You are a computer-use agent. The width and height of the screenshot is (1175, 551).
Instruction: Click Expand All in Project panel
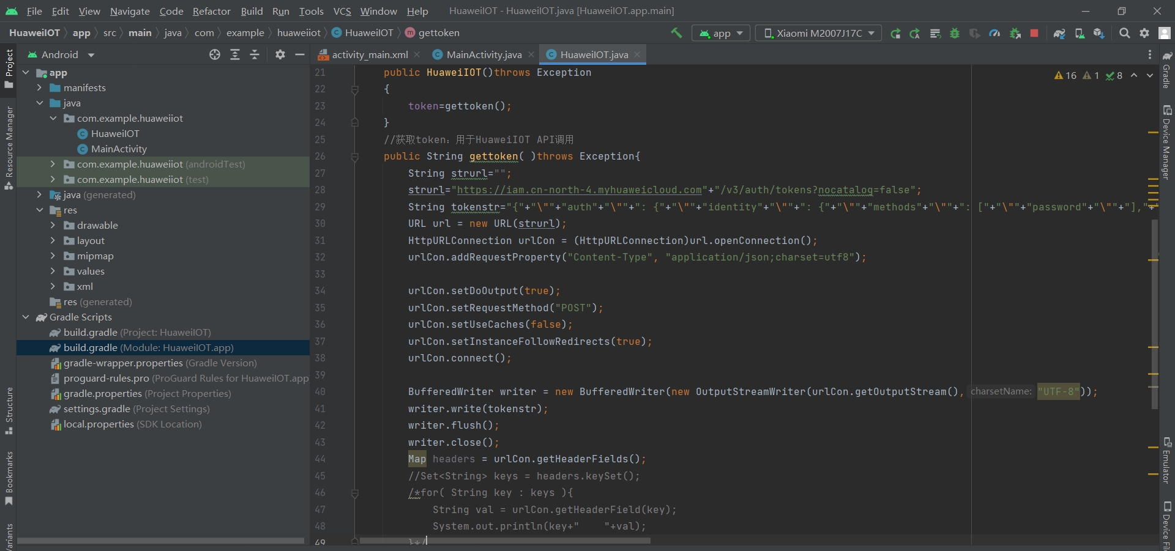[x=235, y=54]
